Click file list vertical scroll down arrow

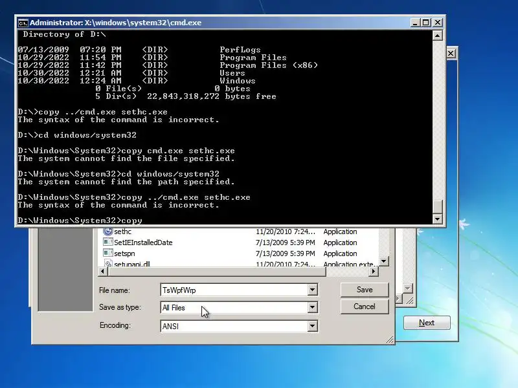pyautogui.click(x=383, y=261)
